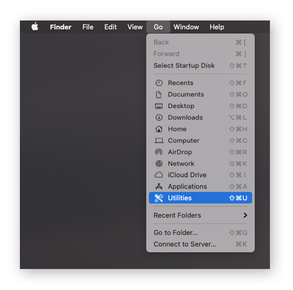Viewport: 293px width, 290px height.
Task: Select the Home entry
Action: click(x=200, y=129)
